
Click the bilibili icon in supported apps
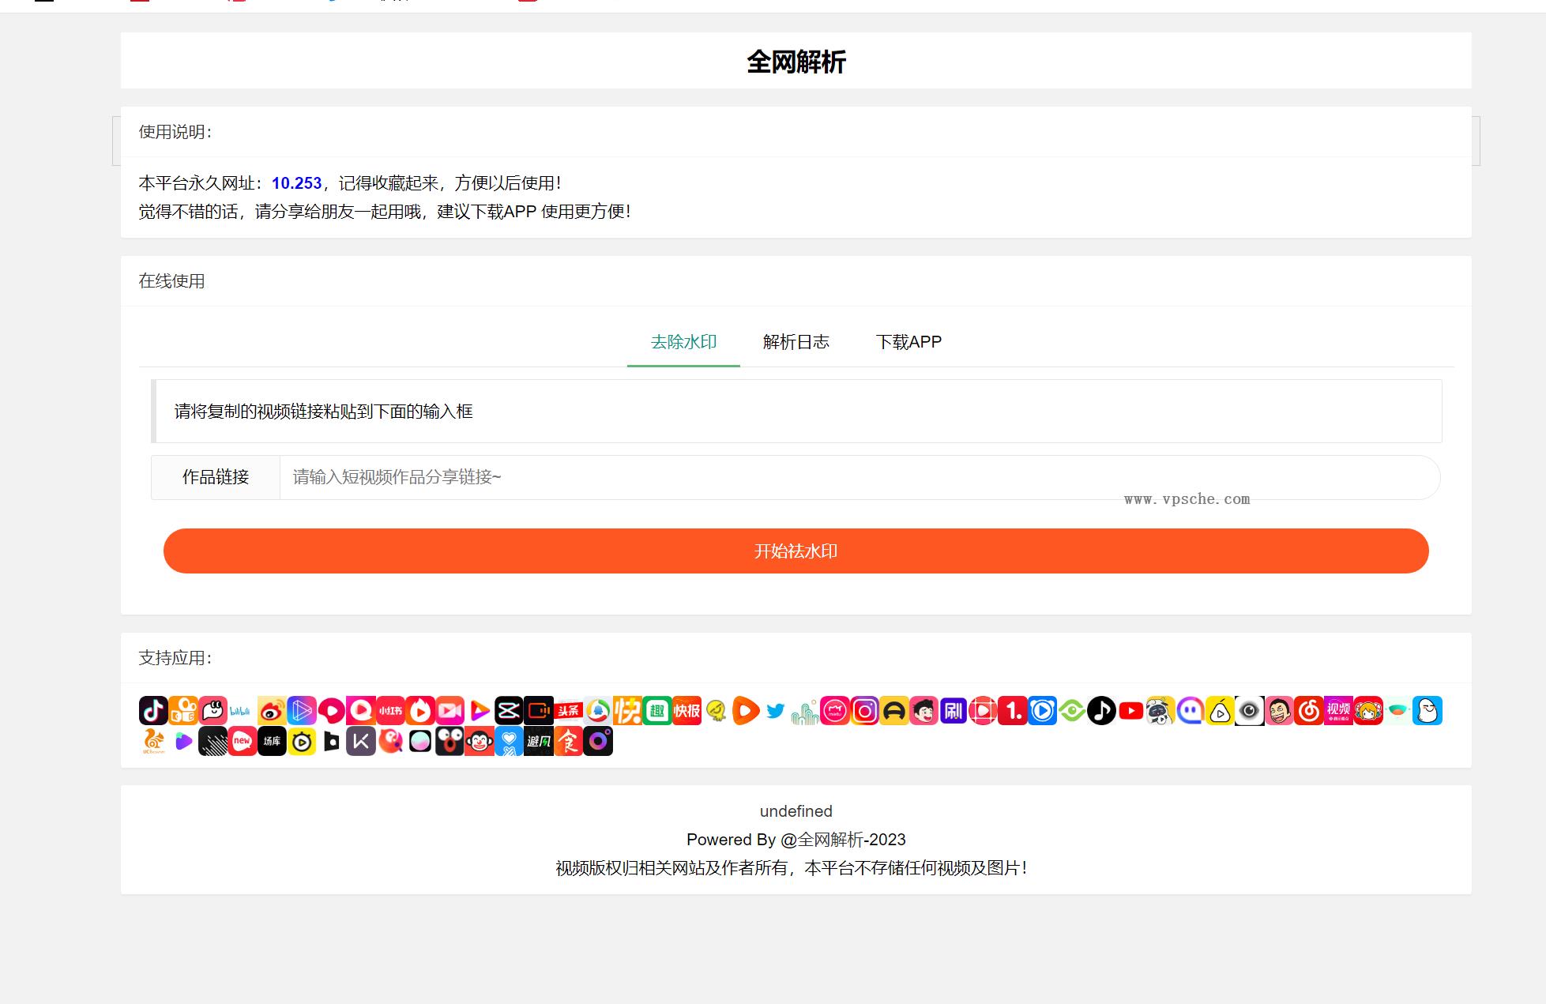(x=241, y=710)
